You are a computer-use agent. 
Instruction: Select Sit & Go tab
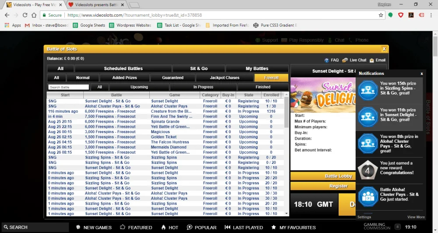(198, 68)
